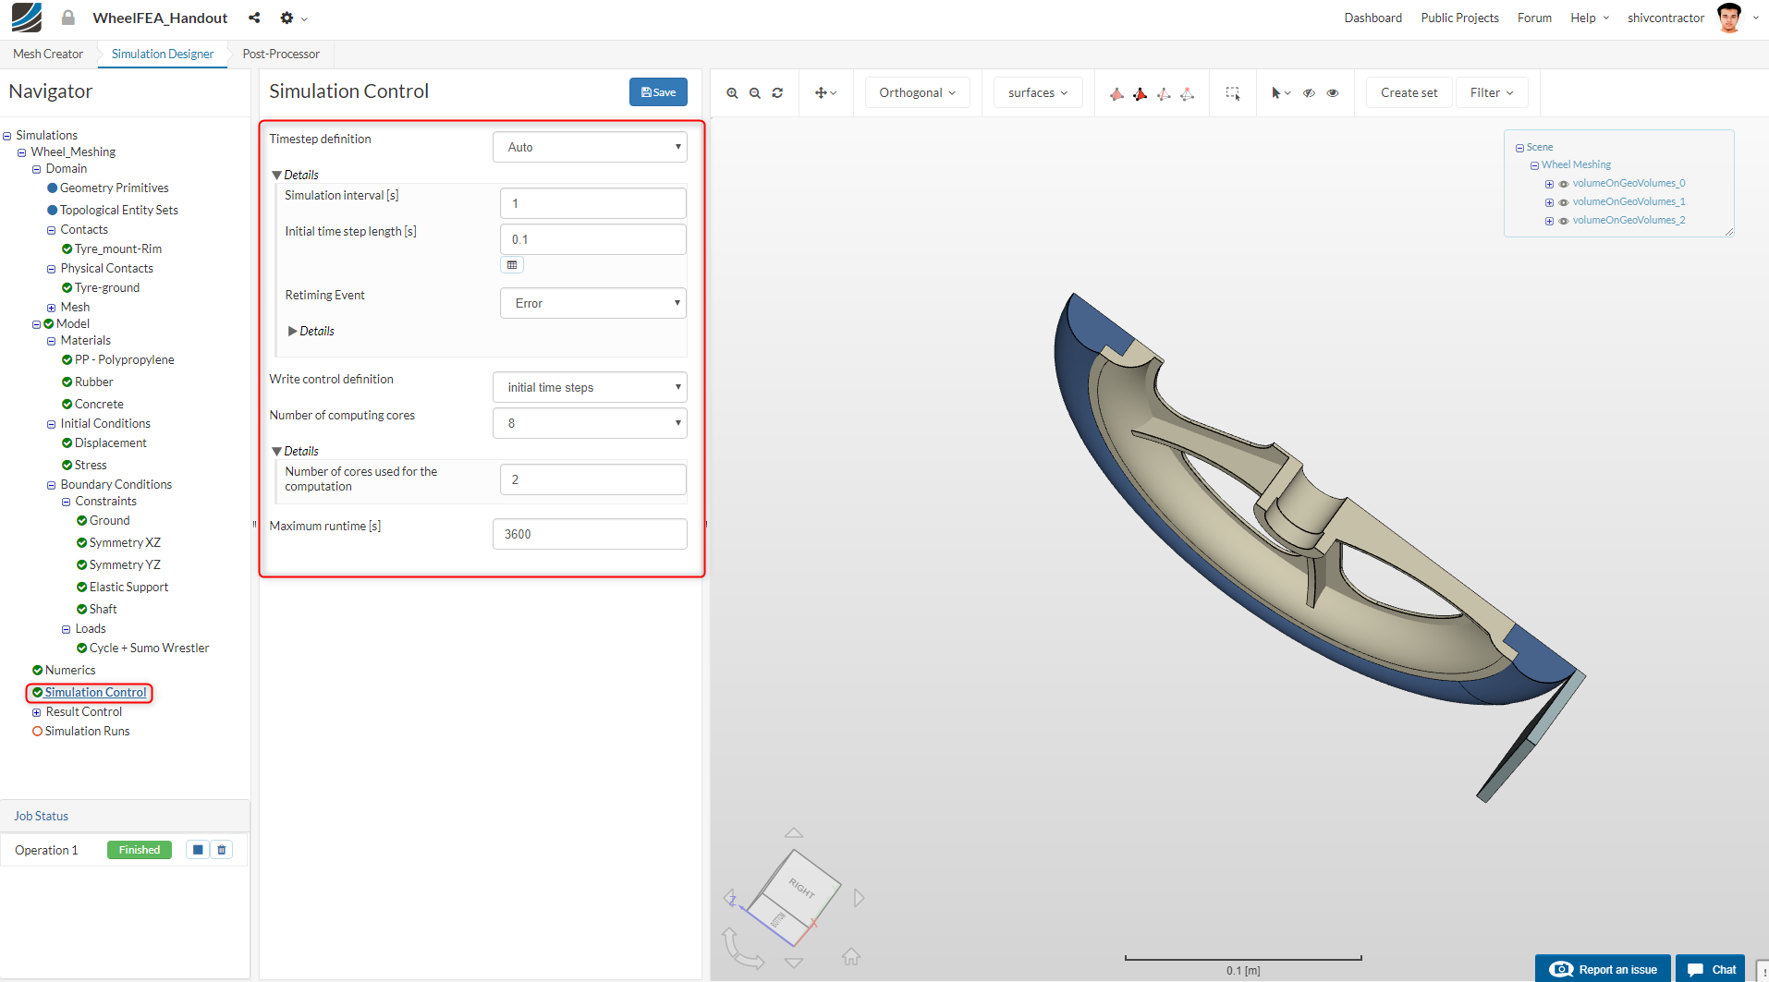Viewport: 1769px width, 982px height.
Task: Open table editor under initial time step
Action: pos(512,265)
